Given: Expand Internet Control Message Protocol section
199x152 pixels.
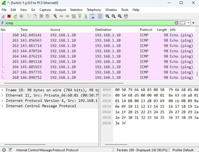Looking at the screenshot, I should [3, 106].
